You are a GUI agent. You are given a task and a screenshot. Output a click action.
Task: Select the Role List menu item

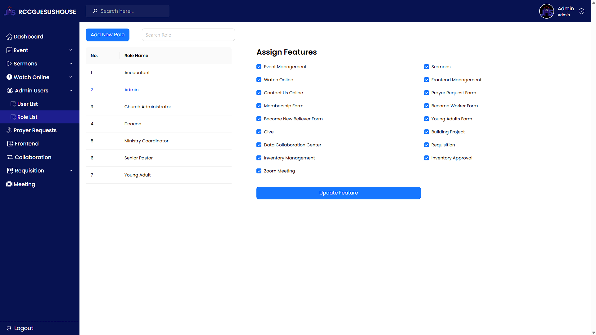[x=27, y=117]
